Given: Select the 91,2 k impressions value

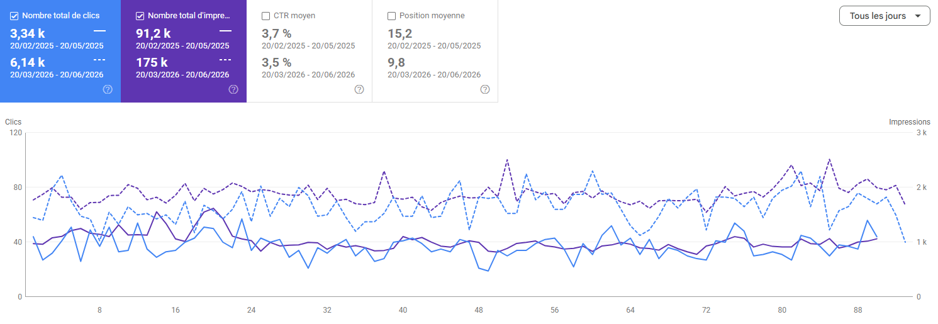Looking at the screenshot, I should 154,34.
